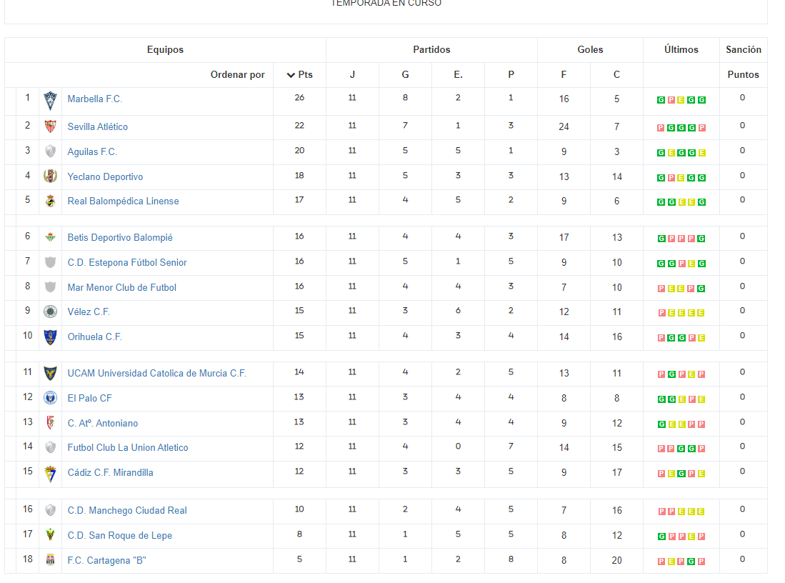This screenshot has width=785, height=583.
Task: Click Sevilla Atlético's 24 goals-for cell
Action: click(x=564, y=126)
